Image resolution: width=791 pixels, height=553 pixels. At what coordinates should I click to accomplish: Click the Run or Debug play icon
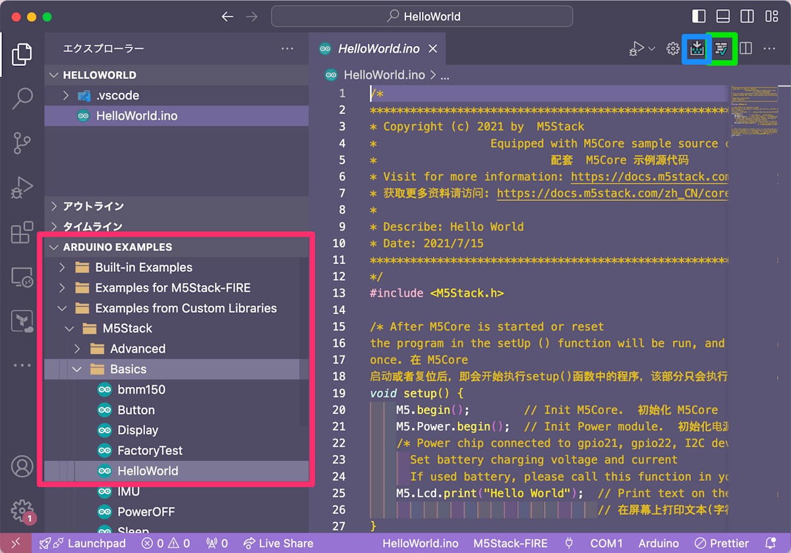click(636, 48)
